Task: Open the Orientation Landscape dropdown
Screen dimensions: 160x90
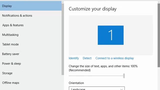Action: coord(97,88)
